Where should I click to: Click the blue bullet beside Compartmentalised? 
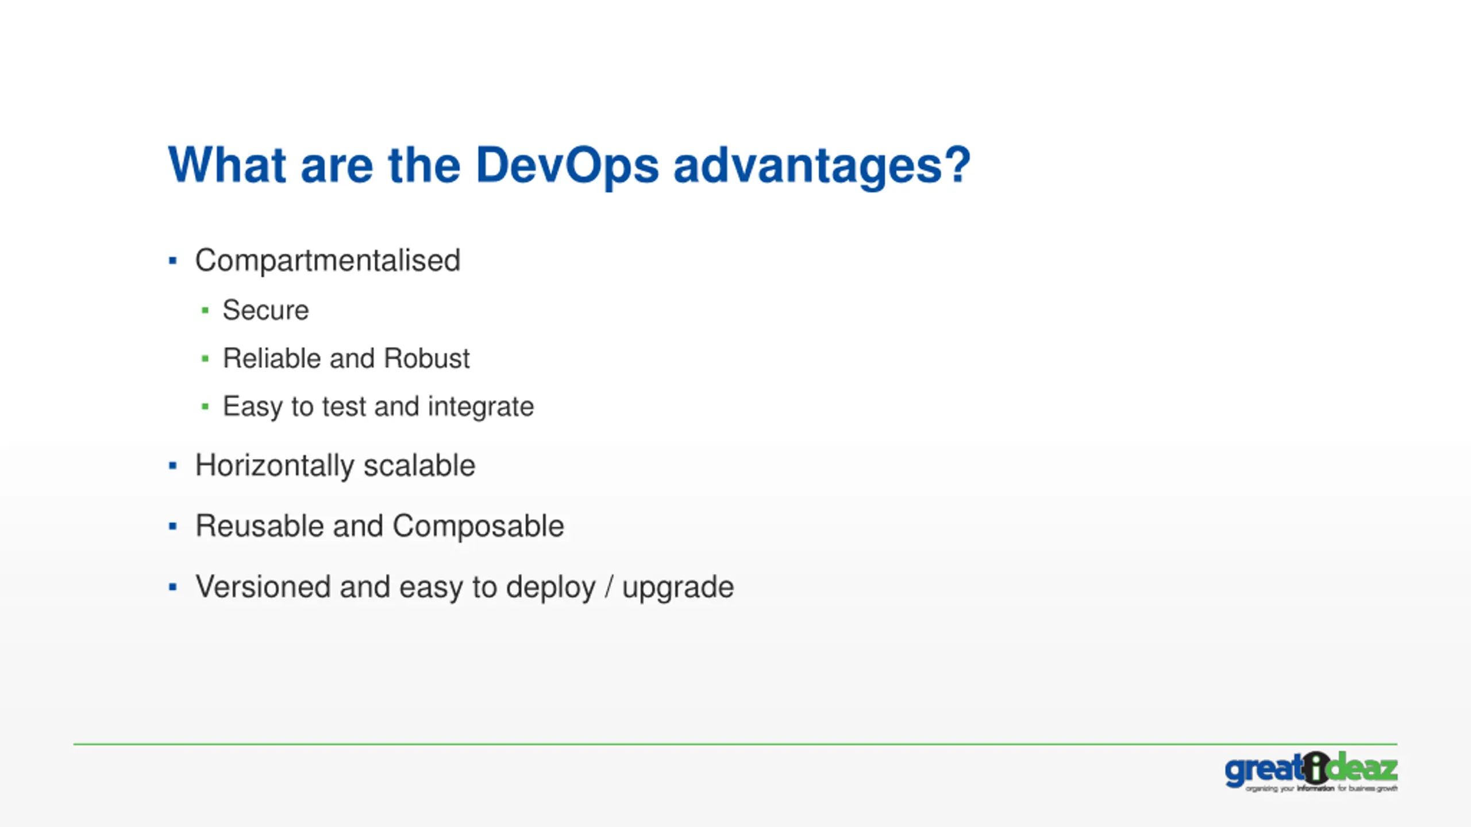[x=172, y=261]
